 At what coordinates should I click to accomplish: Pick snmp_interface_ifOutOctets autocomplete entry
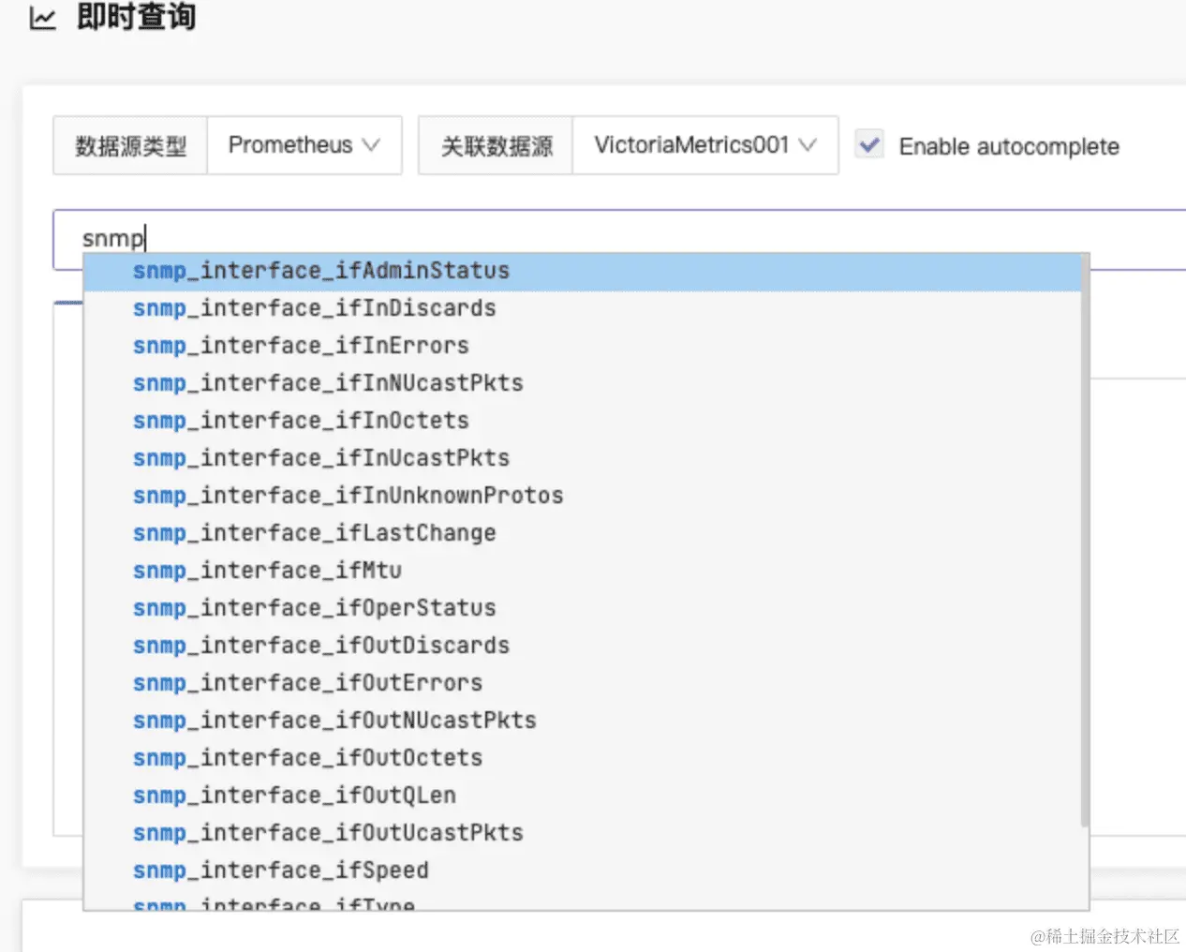[582, 758]
